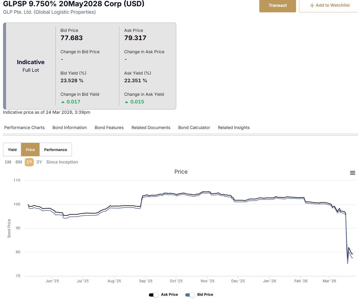Click the Jun '25 axis label
The image size is (358, 303).
pyautogui.click(x=53, y=281)
